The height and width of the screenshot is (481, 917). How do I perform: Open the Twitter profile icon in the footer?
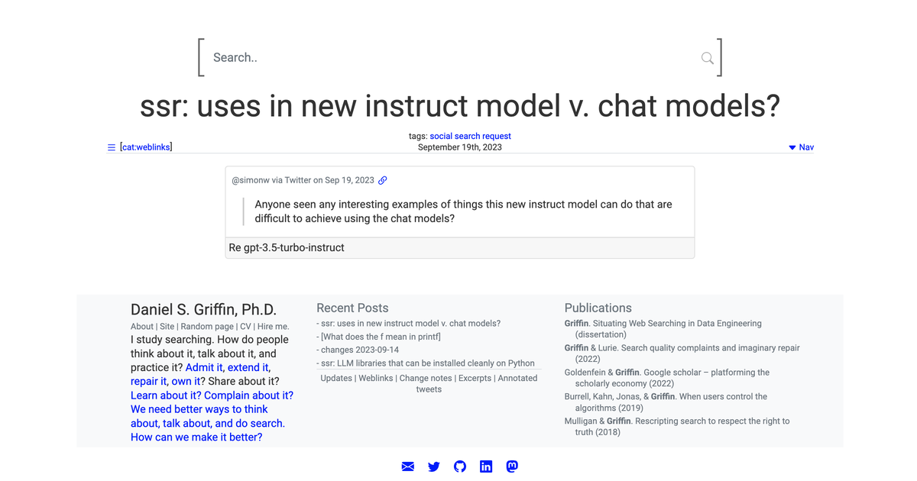click(433, 466)
